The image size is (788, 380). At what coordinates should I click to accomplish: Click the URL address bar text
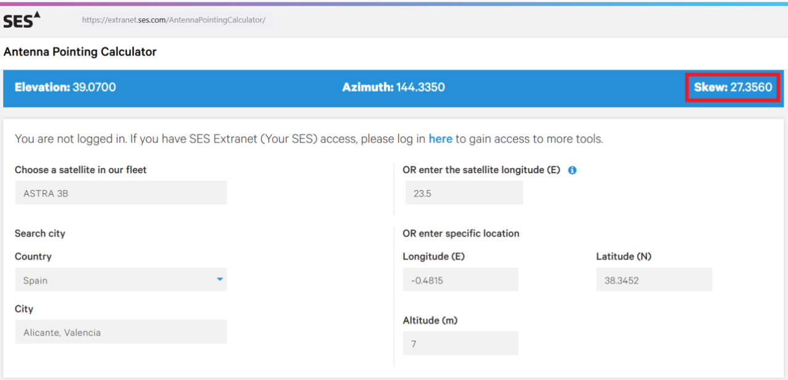pyautogui.click(x=174, y=20)
